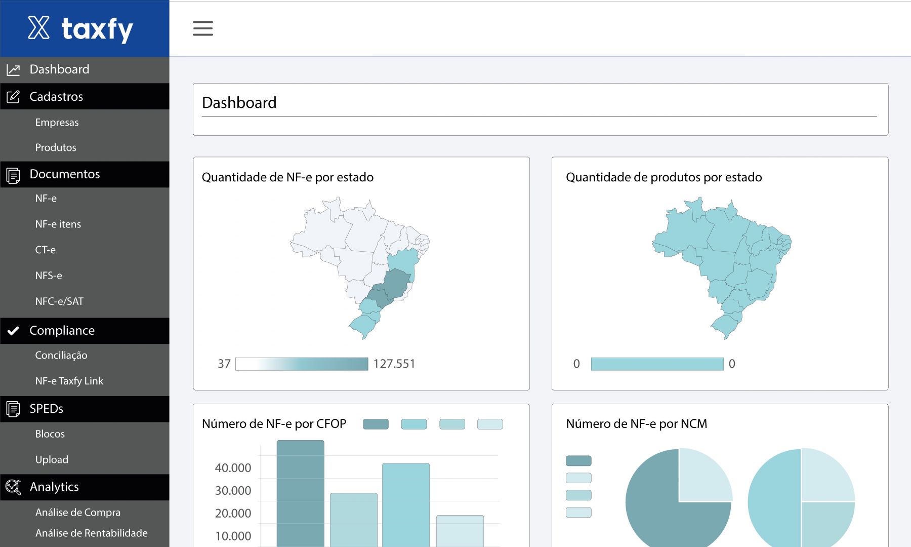Click the Taxfy X logo

pyautogui.click(x=38, y=28)
